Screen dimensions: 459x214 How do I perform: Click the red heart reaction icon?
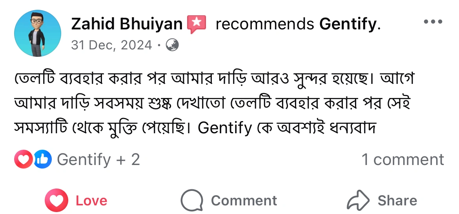pos(23,160)
